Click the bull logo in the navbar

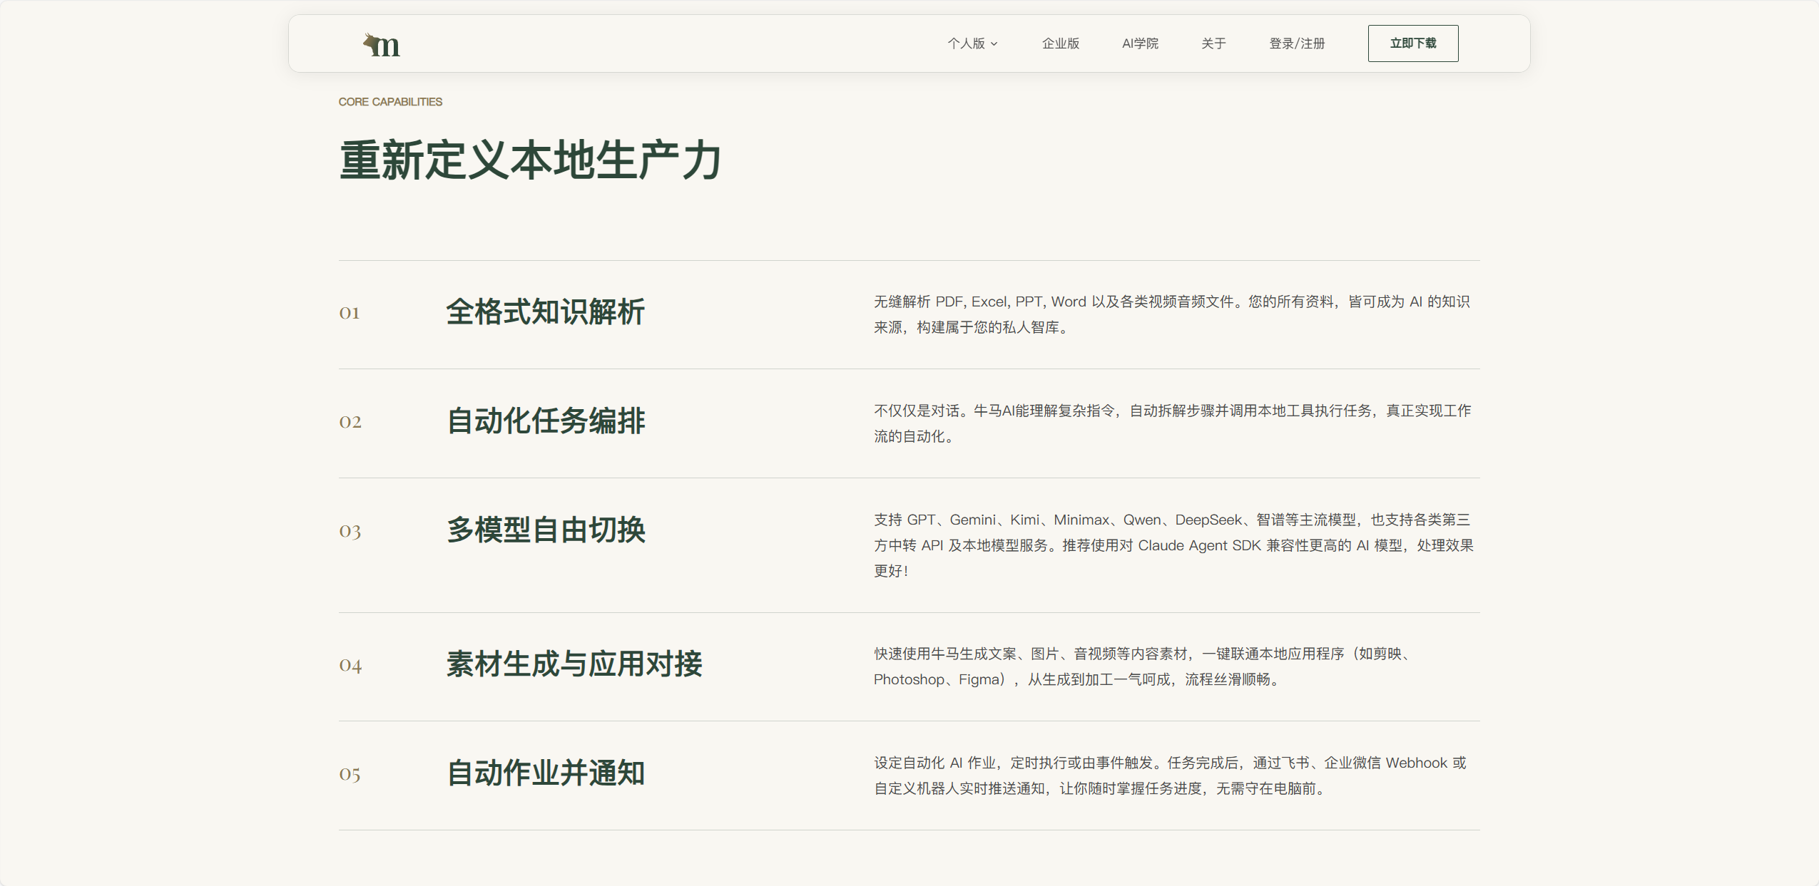tap(382, 44)
